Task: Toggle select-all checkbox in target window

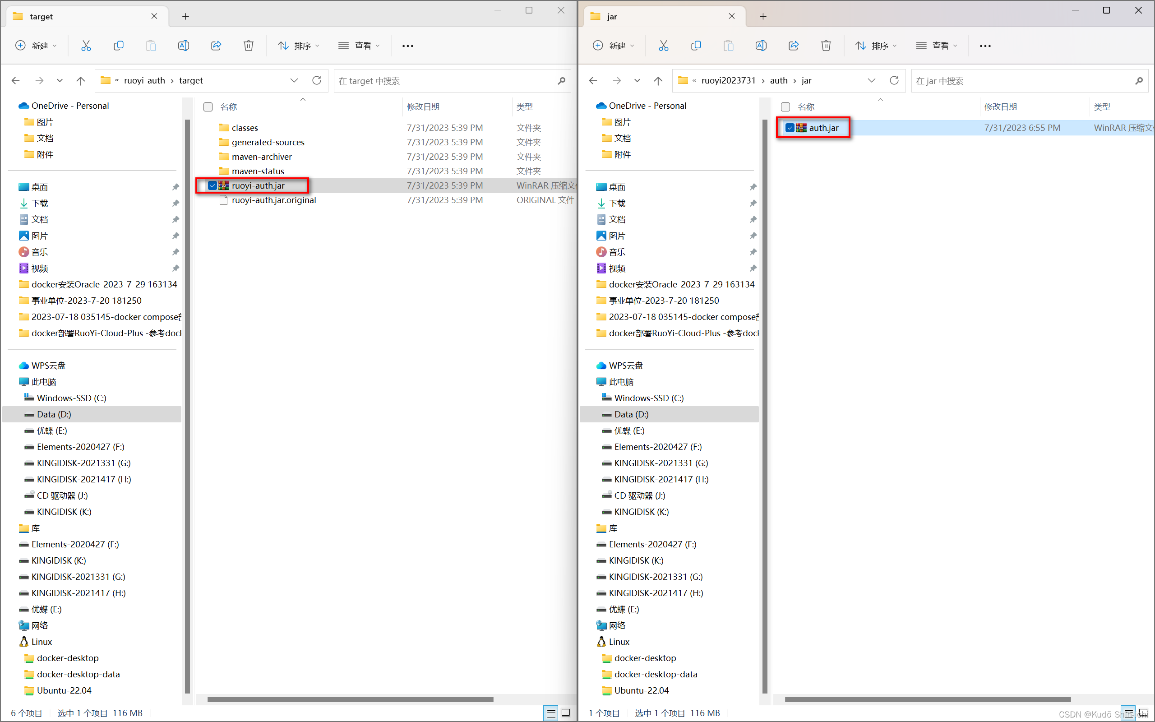Action: coord(208,107)
